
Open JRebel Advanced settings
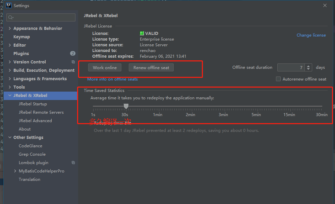[x=35, y=120]
